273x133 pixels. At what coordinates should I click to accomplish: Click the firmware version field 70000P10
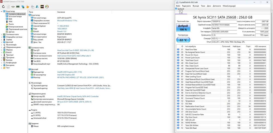224,21
